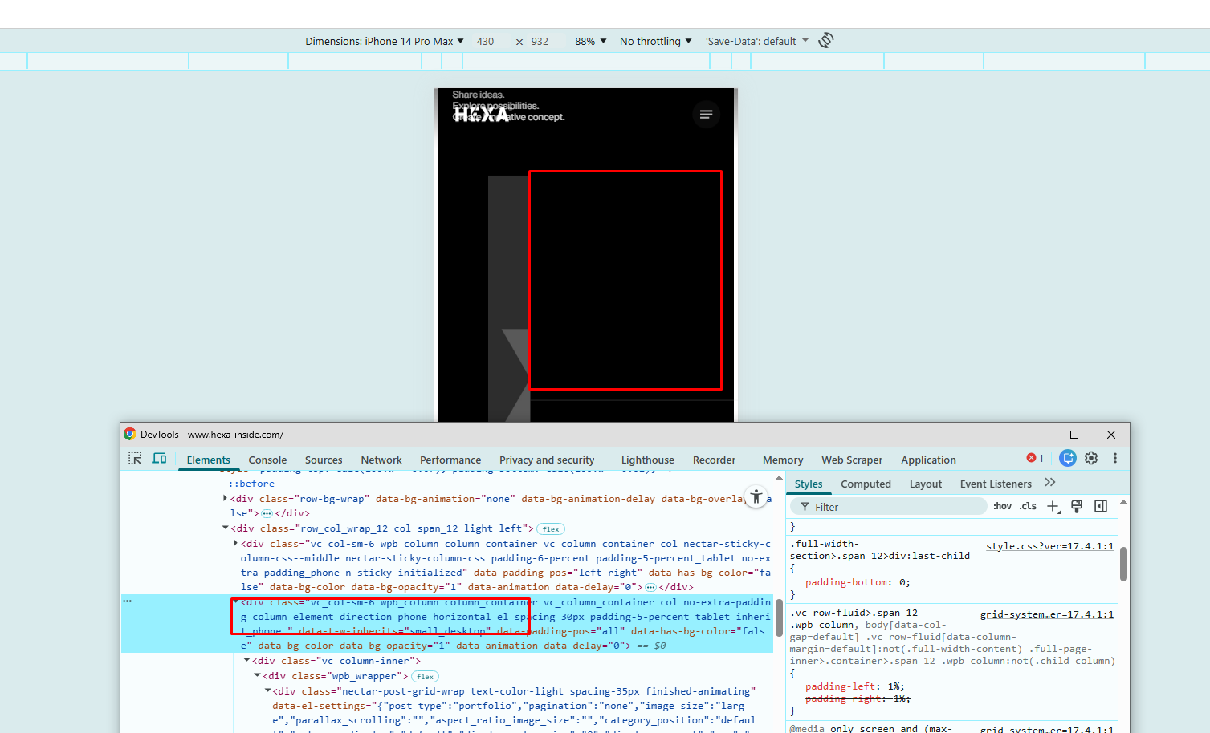Toggle the computed styles sidebar icon

(x=1101, y=506)
